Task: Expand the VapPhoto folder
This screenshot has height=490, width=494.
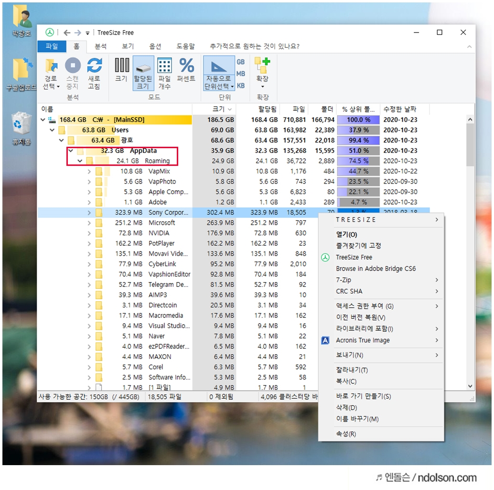Action: (89, 182)
